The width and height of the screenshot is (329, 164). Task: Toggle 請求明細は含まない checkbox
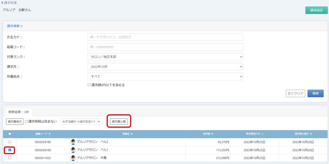click(x=26, y=122)
